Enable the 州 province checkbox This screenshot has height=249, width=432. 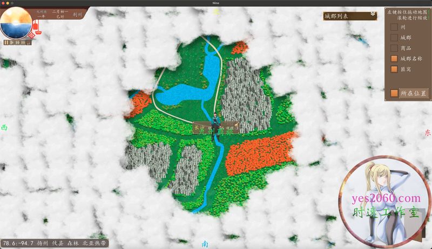pyautogui.click(x=394, y=26)
